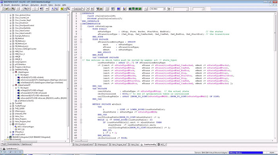The image size is (278, 155).
Task: Open the Bearbeiten menu
Action: 15,5
